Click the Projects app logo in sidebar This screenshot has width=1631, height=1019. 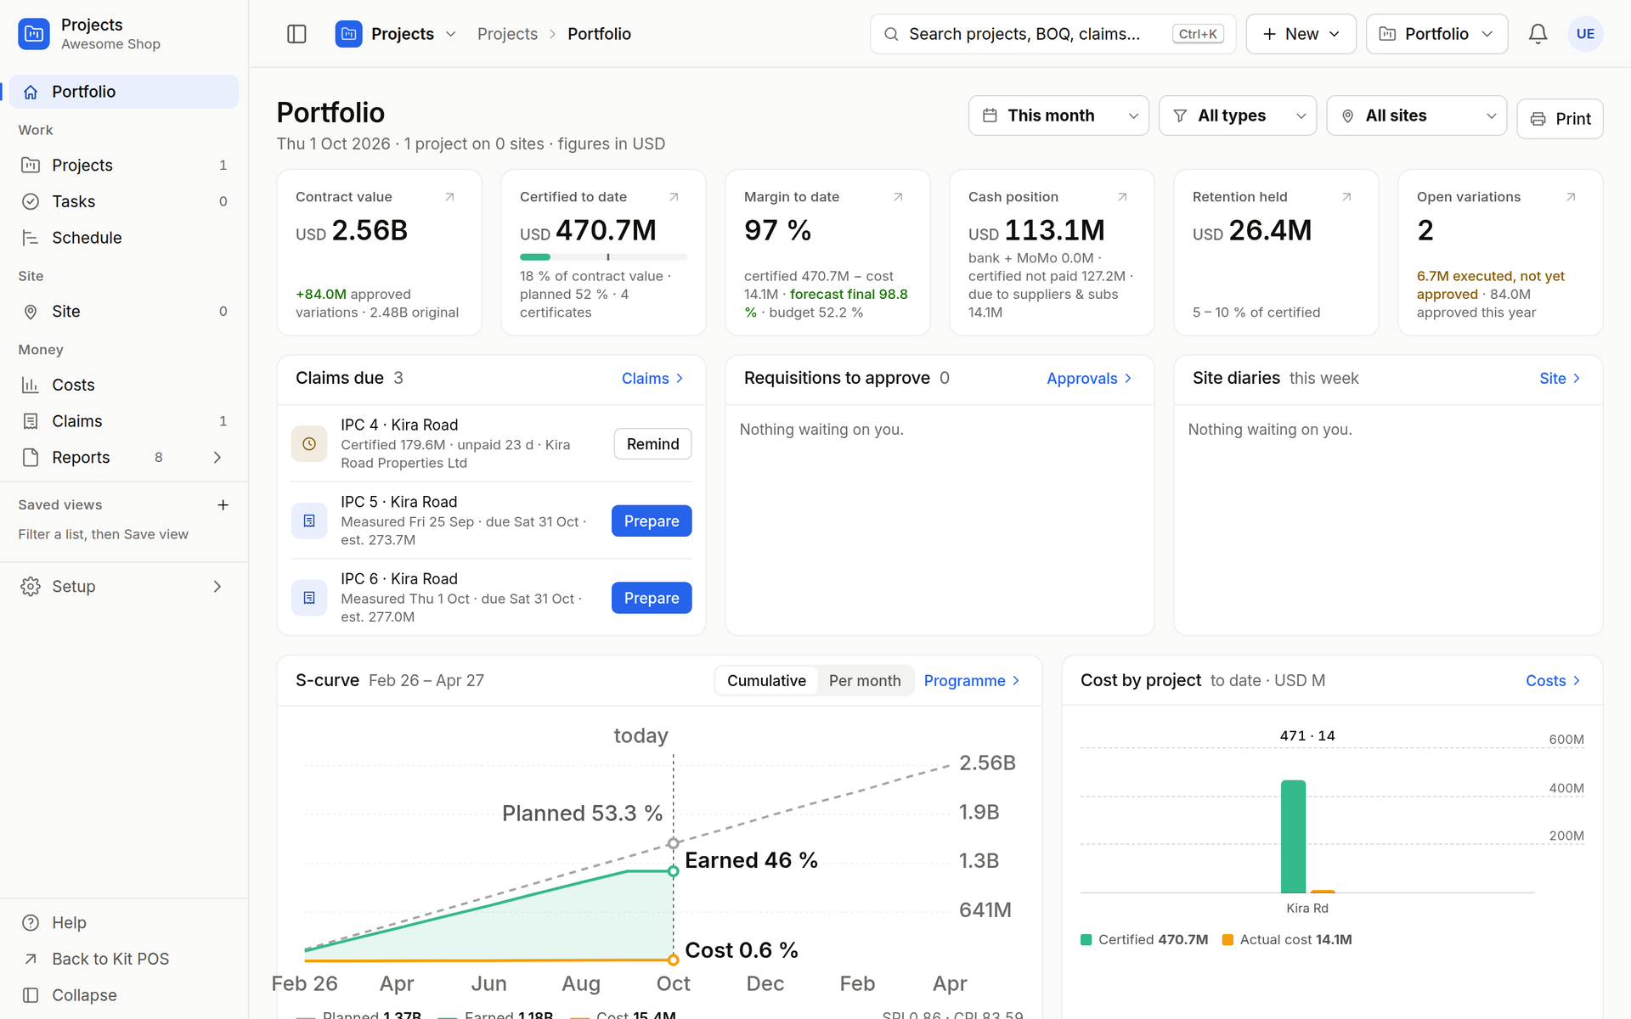pyautogui.click(x=34, y=34)
